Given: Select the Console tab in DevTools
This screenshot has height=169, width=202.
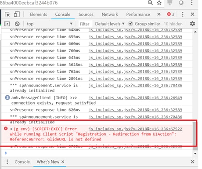Looking at the screenshot, I should click(63, 14).
